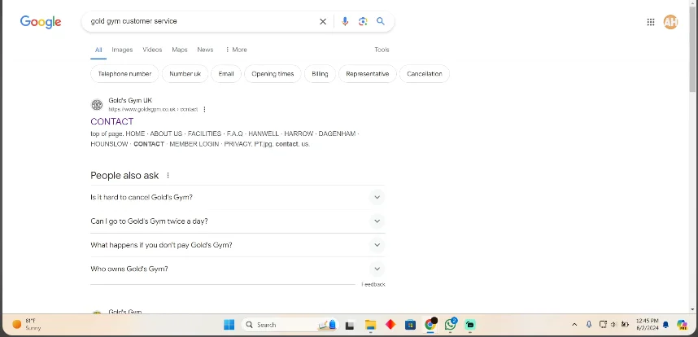Click the Email suggestion chip

(x=226, y=74)
